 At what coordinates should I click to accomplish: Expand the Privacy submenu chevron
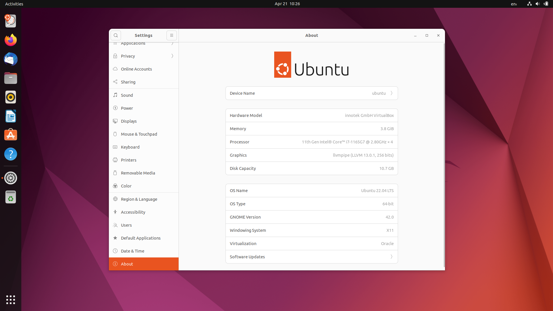point(172,56)
